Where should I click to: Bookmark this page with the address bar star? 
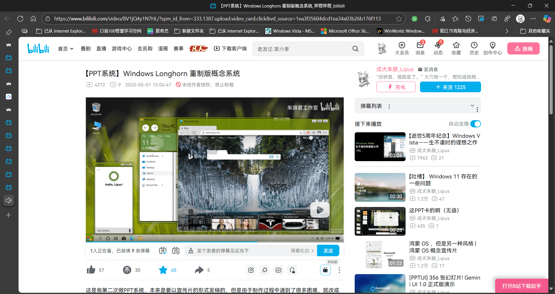tap(399, 19)
